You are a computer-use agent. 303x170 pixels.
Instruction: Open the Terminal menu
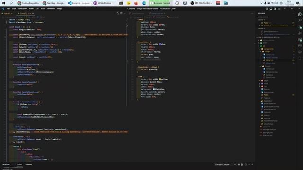(51, 8)
